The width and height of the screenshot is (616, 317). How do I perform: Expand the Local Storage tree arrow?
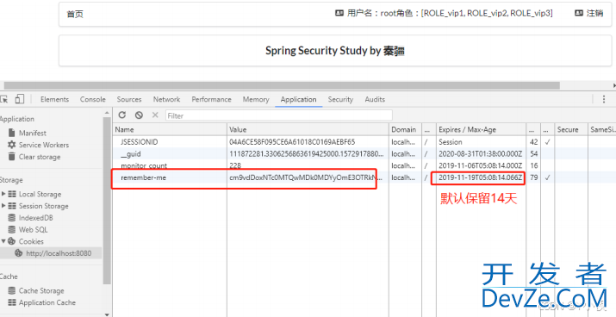point(3,194)
